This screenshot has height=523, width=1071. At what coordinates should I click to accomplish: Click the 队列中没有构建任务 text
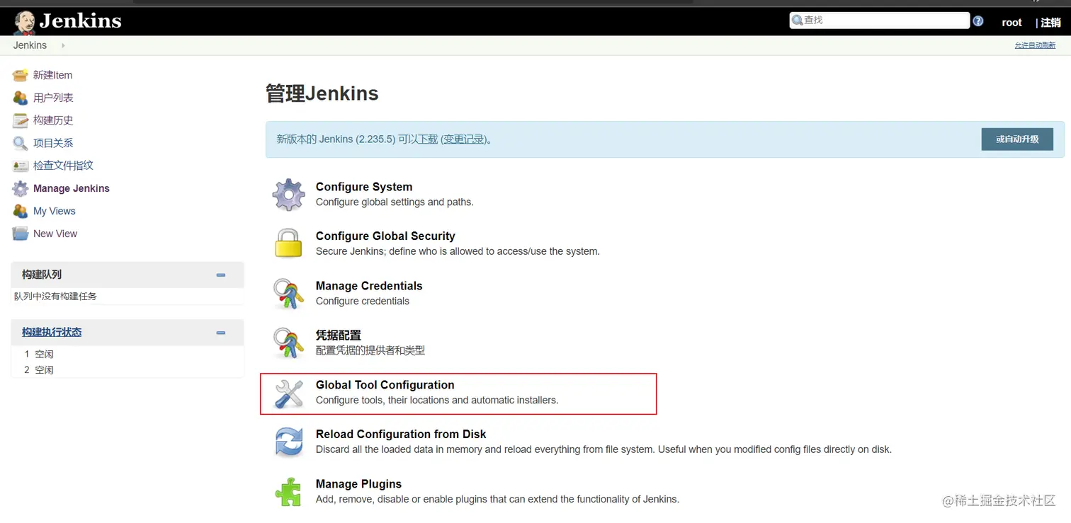click(x=55, y=296)
